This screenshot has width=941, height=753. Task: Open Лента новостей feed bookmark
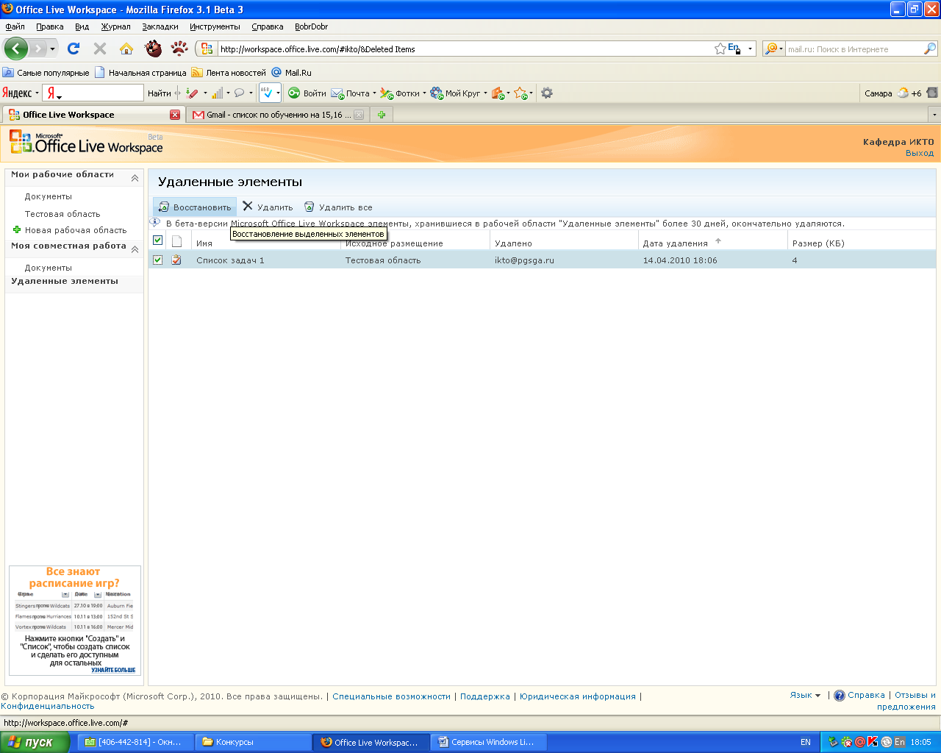click(x=229, y=73)
